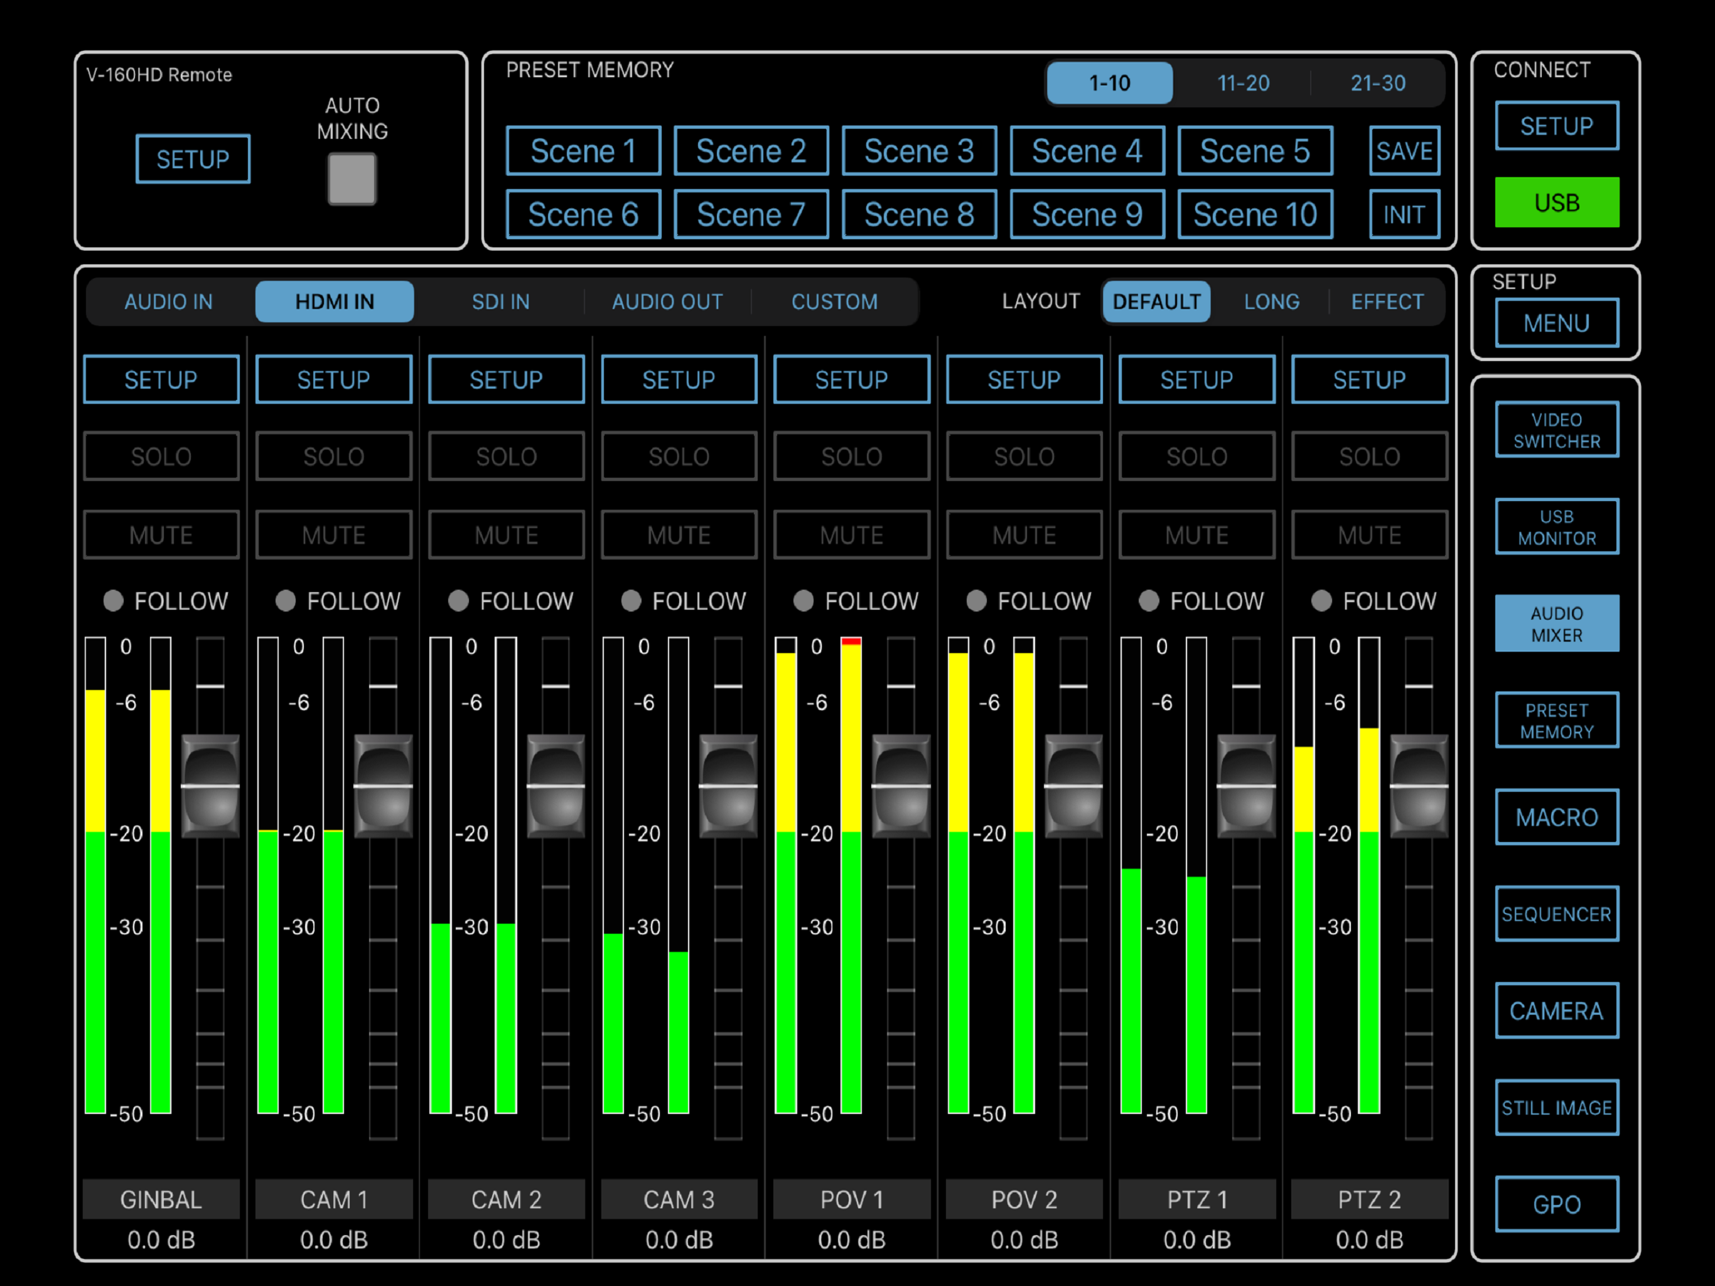Image resolution: width=1715 pixels, height=1286 pixels.
Task: Open the AUDIO OUT tab
Action: [667, 302]
